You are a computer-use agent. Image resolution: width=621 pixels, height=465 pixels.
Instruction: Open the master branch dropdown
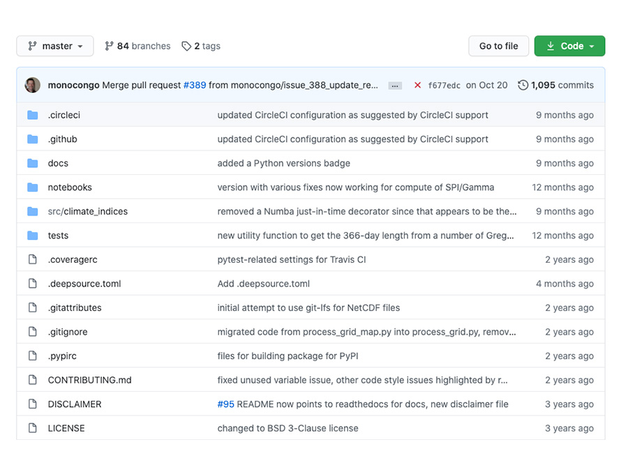55,46
